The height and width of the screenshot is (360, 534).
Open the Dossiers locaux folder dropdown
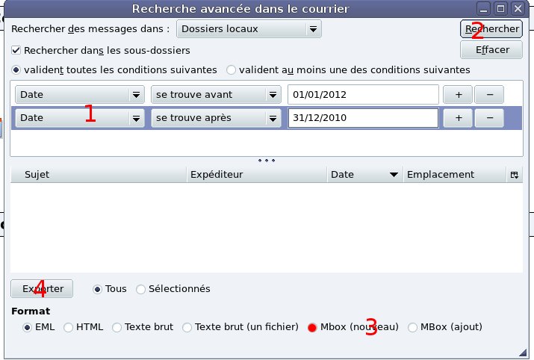pos(249,30)
